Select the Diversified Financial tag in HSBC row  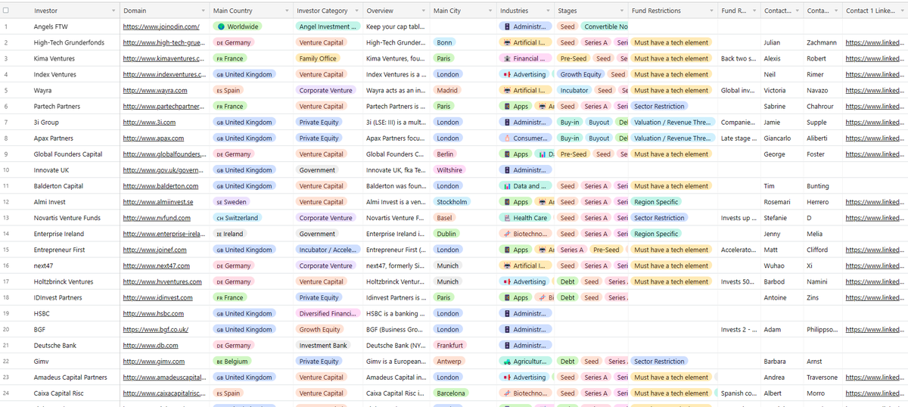328,313
